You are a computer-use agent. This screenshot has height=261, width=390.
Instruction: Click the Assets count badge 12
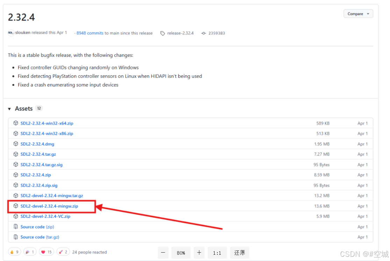coord(39,108)
